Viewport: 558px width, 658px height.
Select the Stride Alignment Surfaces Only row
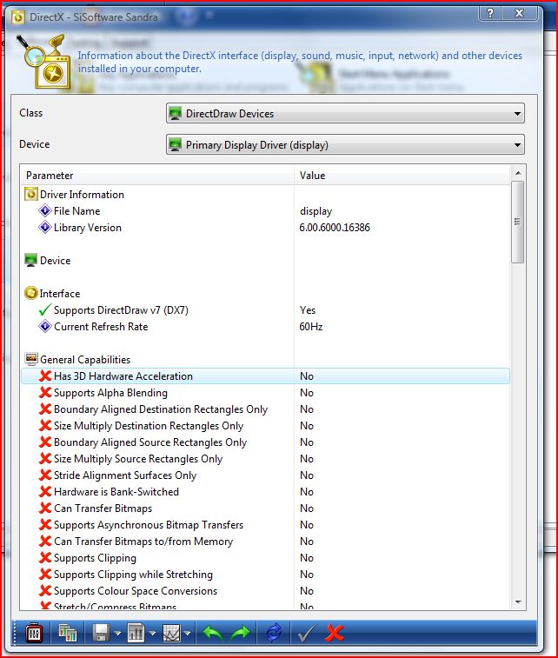266,475
